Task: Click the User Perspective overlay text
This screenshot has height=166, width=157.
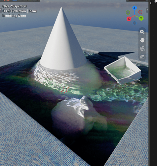Action: click(15, 6)
